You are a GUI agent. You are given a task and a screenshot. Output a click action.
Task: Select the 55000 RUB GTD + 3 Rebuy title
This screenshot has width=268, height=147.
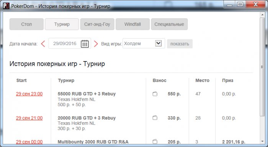click(87, 94)
